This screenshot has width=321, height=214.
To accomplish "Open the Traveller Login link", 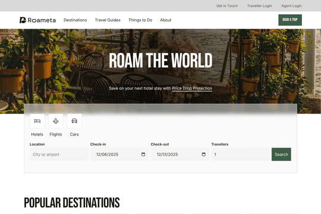I will click(x=259, y=6).
